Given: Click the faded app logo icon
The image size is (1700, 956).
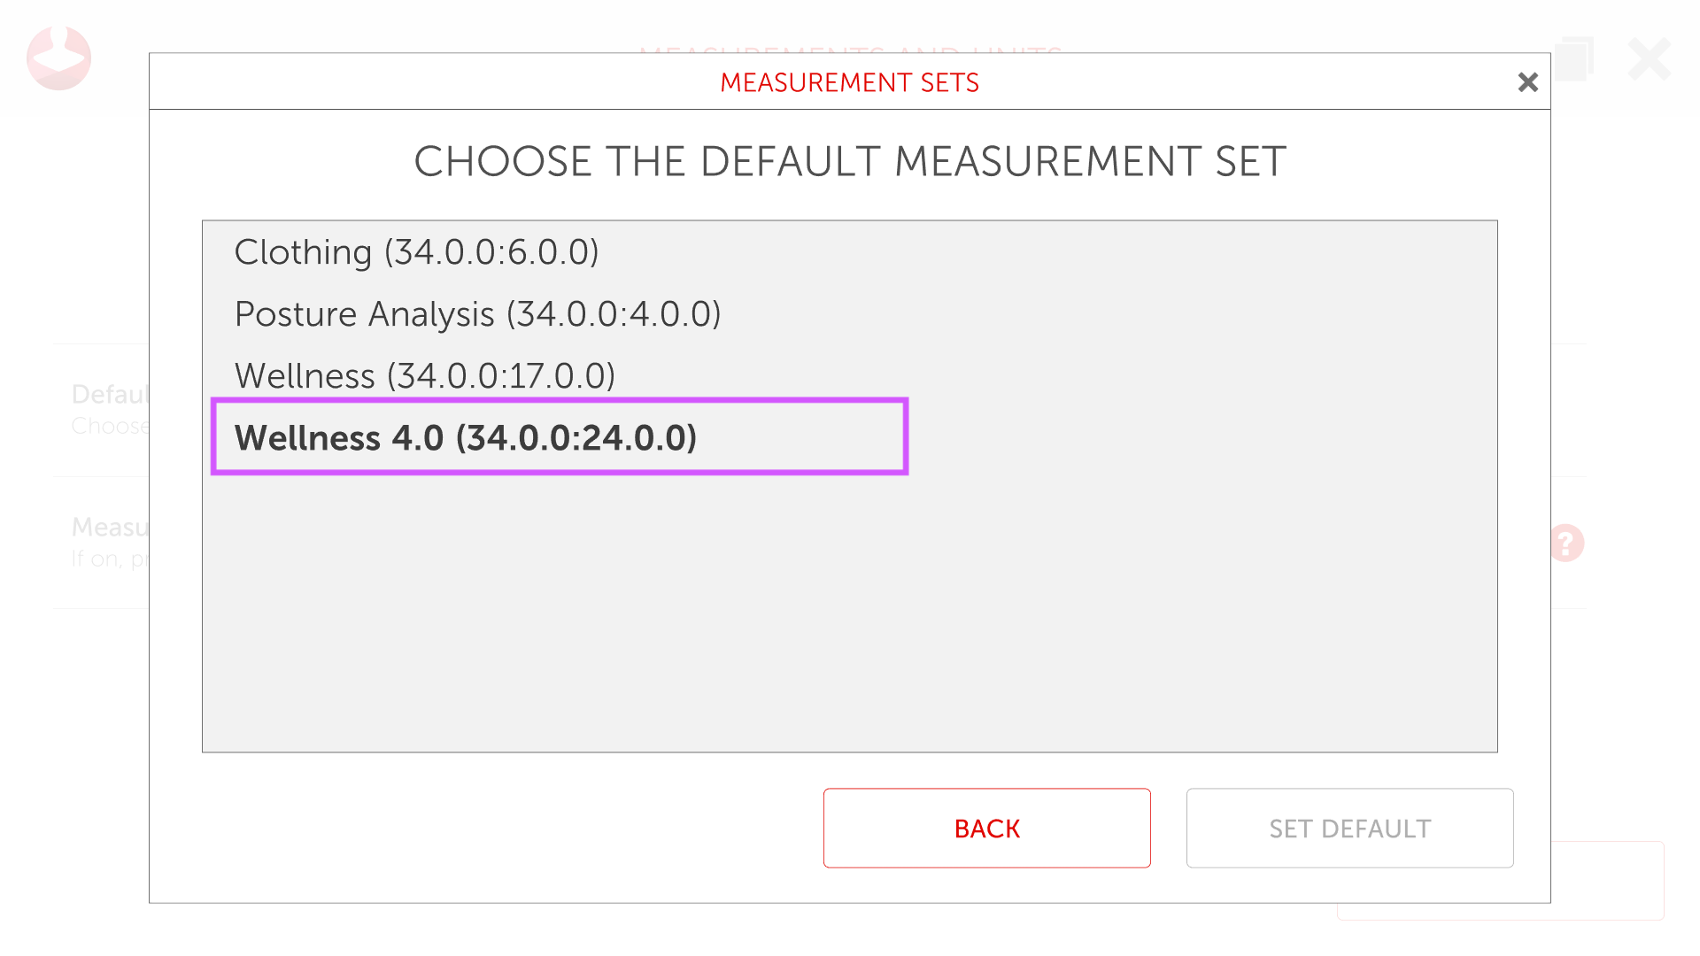Looking at the screenshot, I should (x=58, y=58).
